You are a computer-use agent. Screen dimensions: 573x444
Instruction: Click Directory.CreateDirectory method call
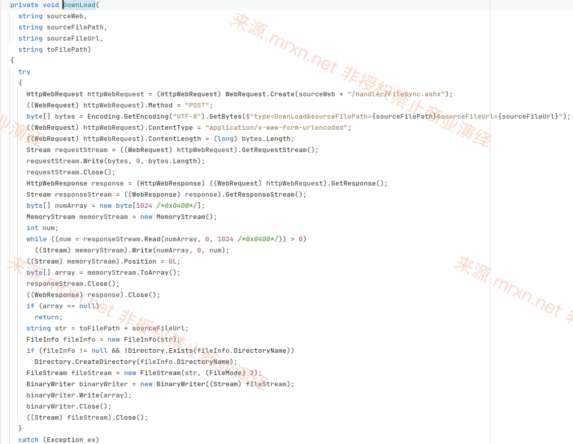[x=85, y=361]
